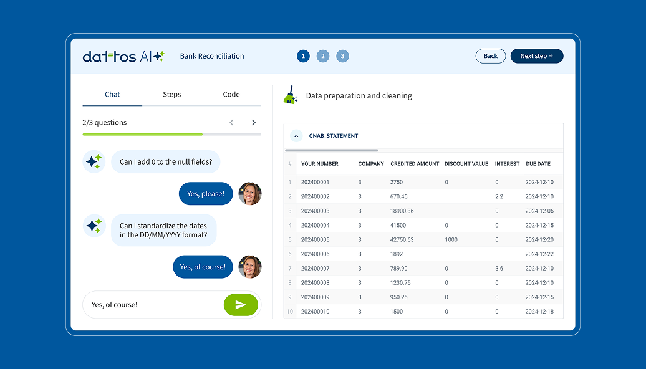This screenshot has height=369, width=646.
Task: Click the 'Can I add 0 to the null fields?' message
Action: tap(166, 162)
